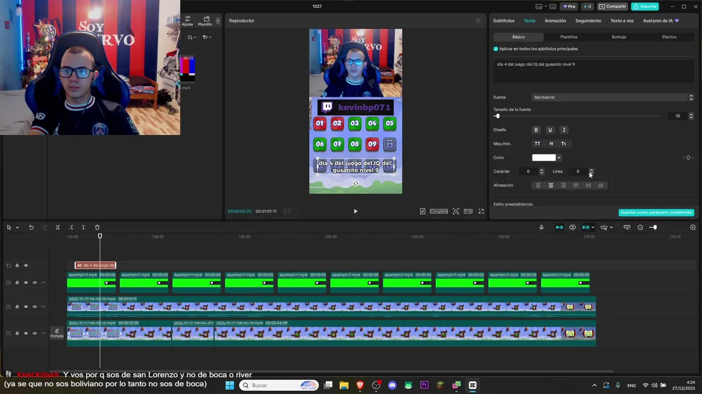The image size is (702, 394).
Task: Open the Premiere Pro taskbar icon
Action: (424, 385)
